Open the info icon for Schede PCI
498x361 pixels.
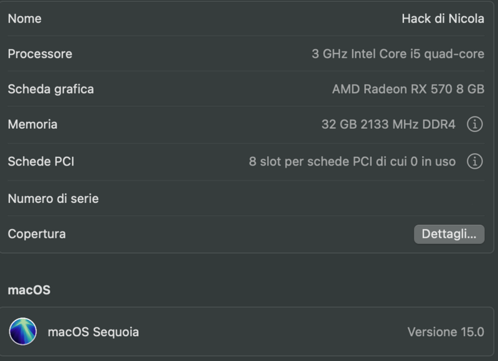pos(474,162)
